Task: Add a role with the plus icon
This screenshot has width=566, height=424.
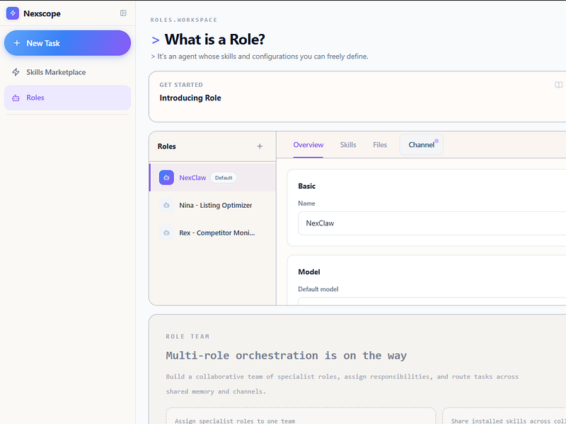Action: (x=260, y=146)
